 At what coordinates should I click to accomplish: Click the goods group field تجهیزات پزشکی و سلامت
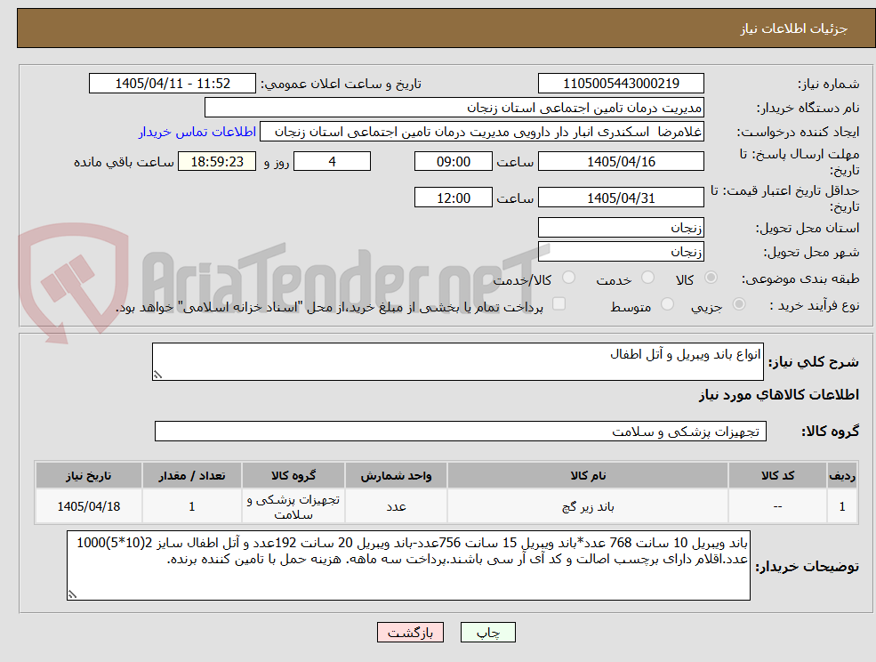(x=461, y=431)
